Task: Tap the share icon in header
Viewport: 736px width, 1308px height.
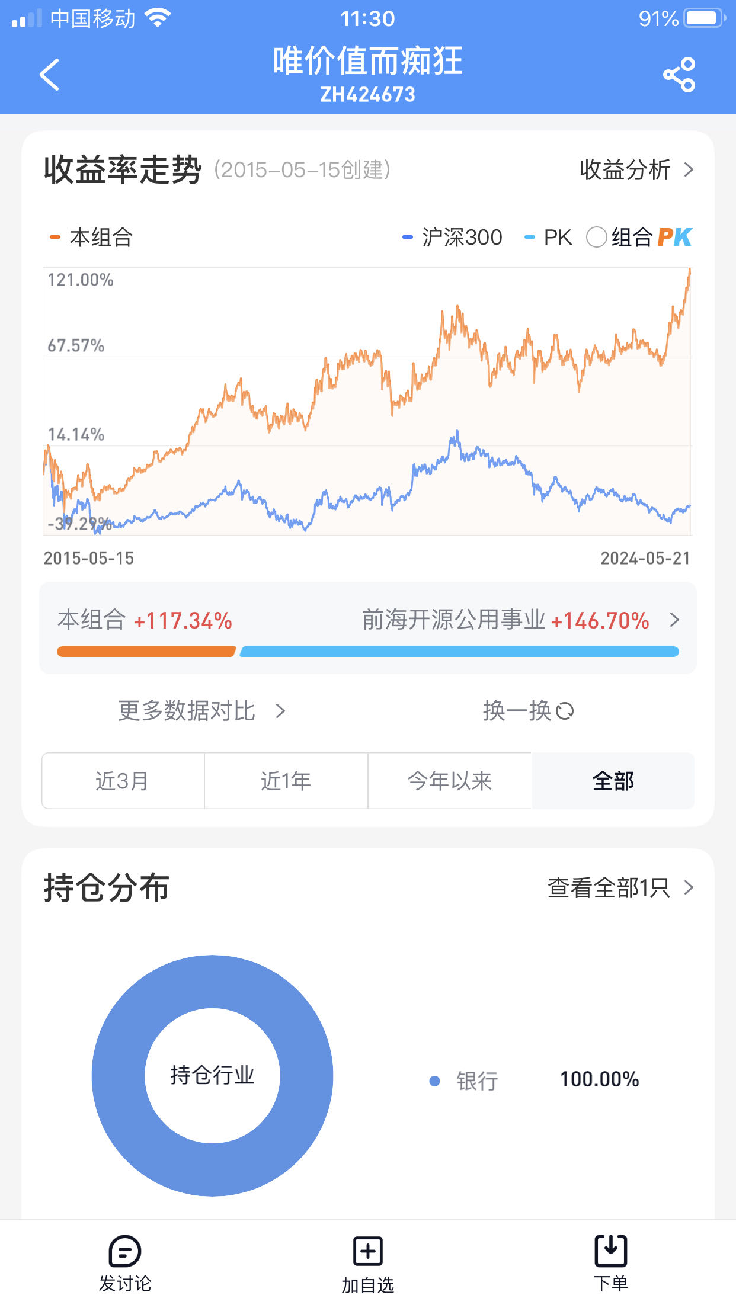Action: [679, 75]
